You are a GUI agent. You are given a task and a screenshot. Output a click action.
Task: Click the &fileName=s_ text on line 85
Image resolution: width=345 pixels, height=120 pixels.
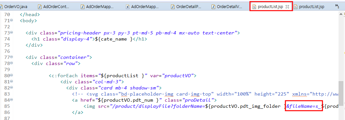pyautogui.click(x=304, y=106)
